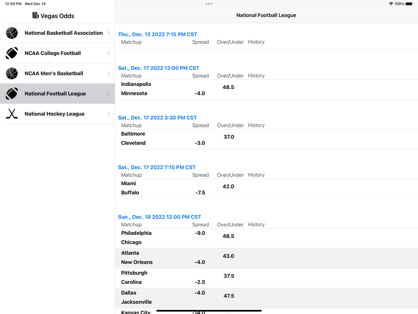Click Carolina's -2.5 spread value

point(200,282)
